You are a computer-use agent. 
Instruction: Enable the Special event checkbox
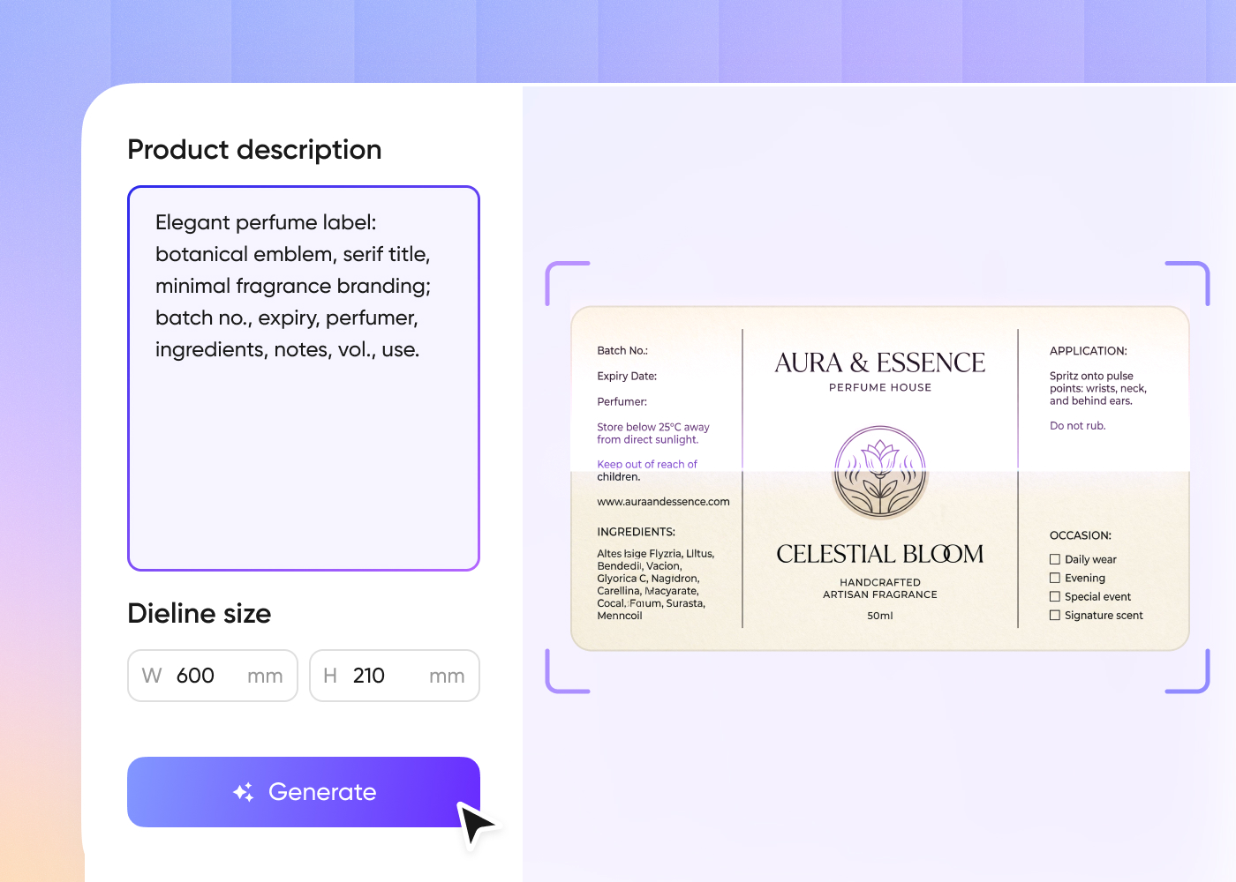pyautogui.click(x=1055, y=596)
